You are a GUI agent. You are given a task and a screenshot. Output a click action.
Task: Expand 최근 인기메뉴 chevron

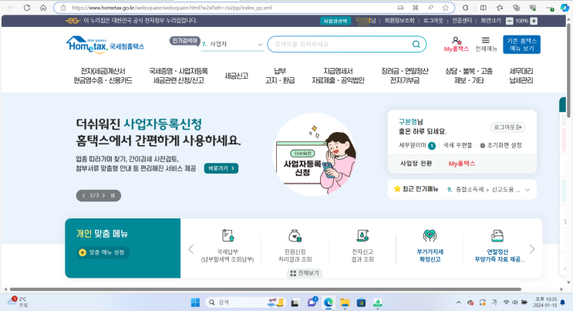coord(527,190)
